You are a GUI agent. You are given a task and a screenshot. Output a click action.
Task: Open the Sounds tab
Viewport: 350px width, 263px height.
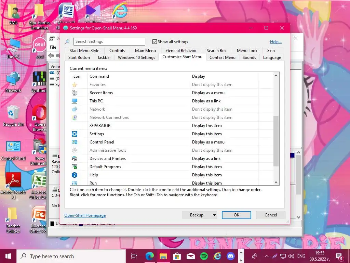(x=249, y=58)
